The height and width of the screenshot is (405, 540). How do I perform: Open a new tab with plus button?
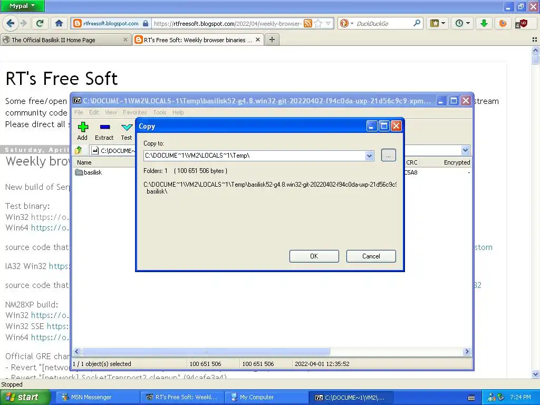[272, 40]
